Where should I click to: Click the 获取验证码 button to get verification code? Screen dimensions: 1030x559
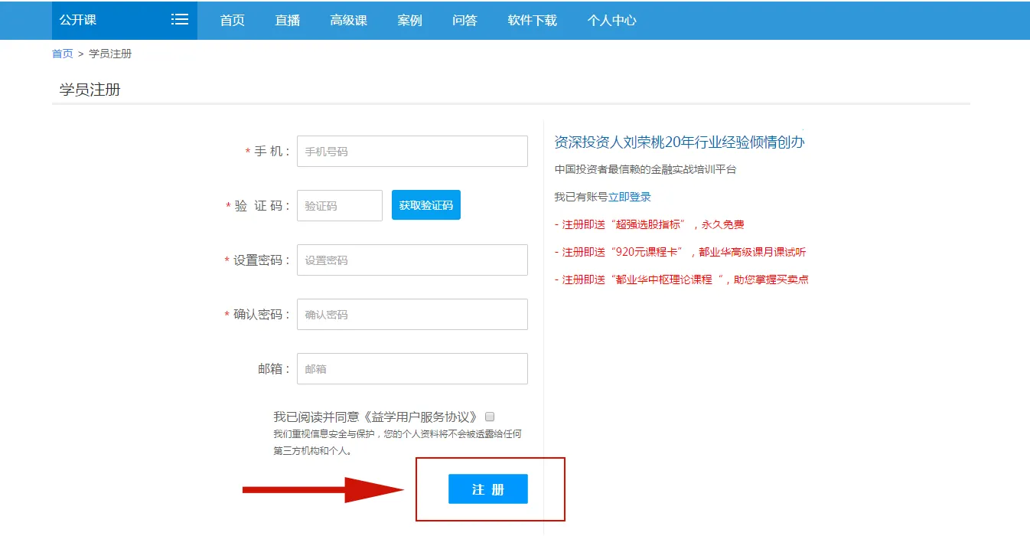point(425,204)
